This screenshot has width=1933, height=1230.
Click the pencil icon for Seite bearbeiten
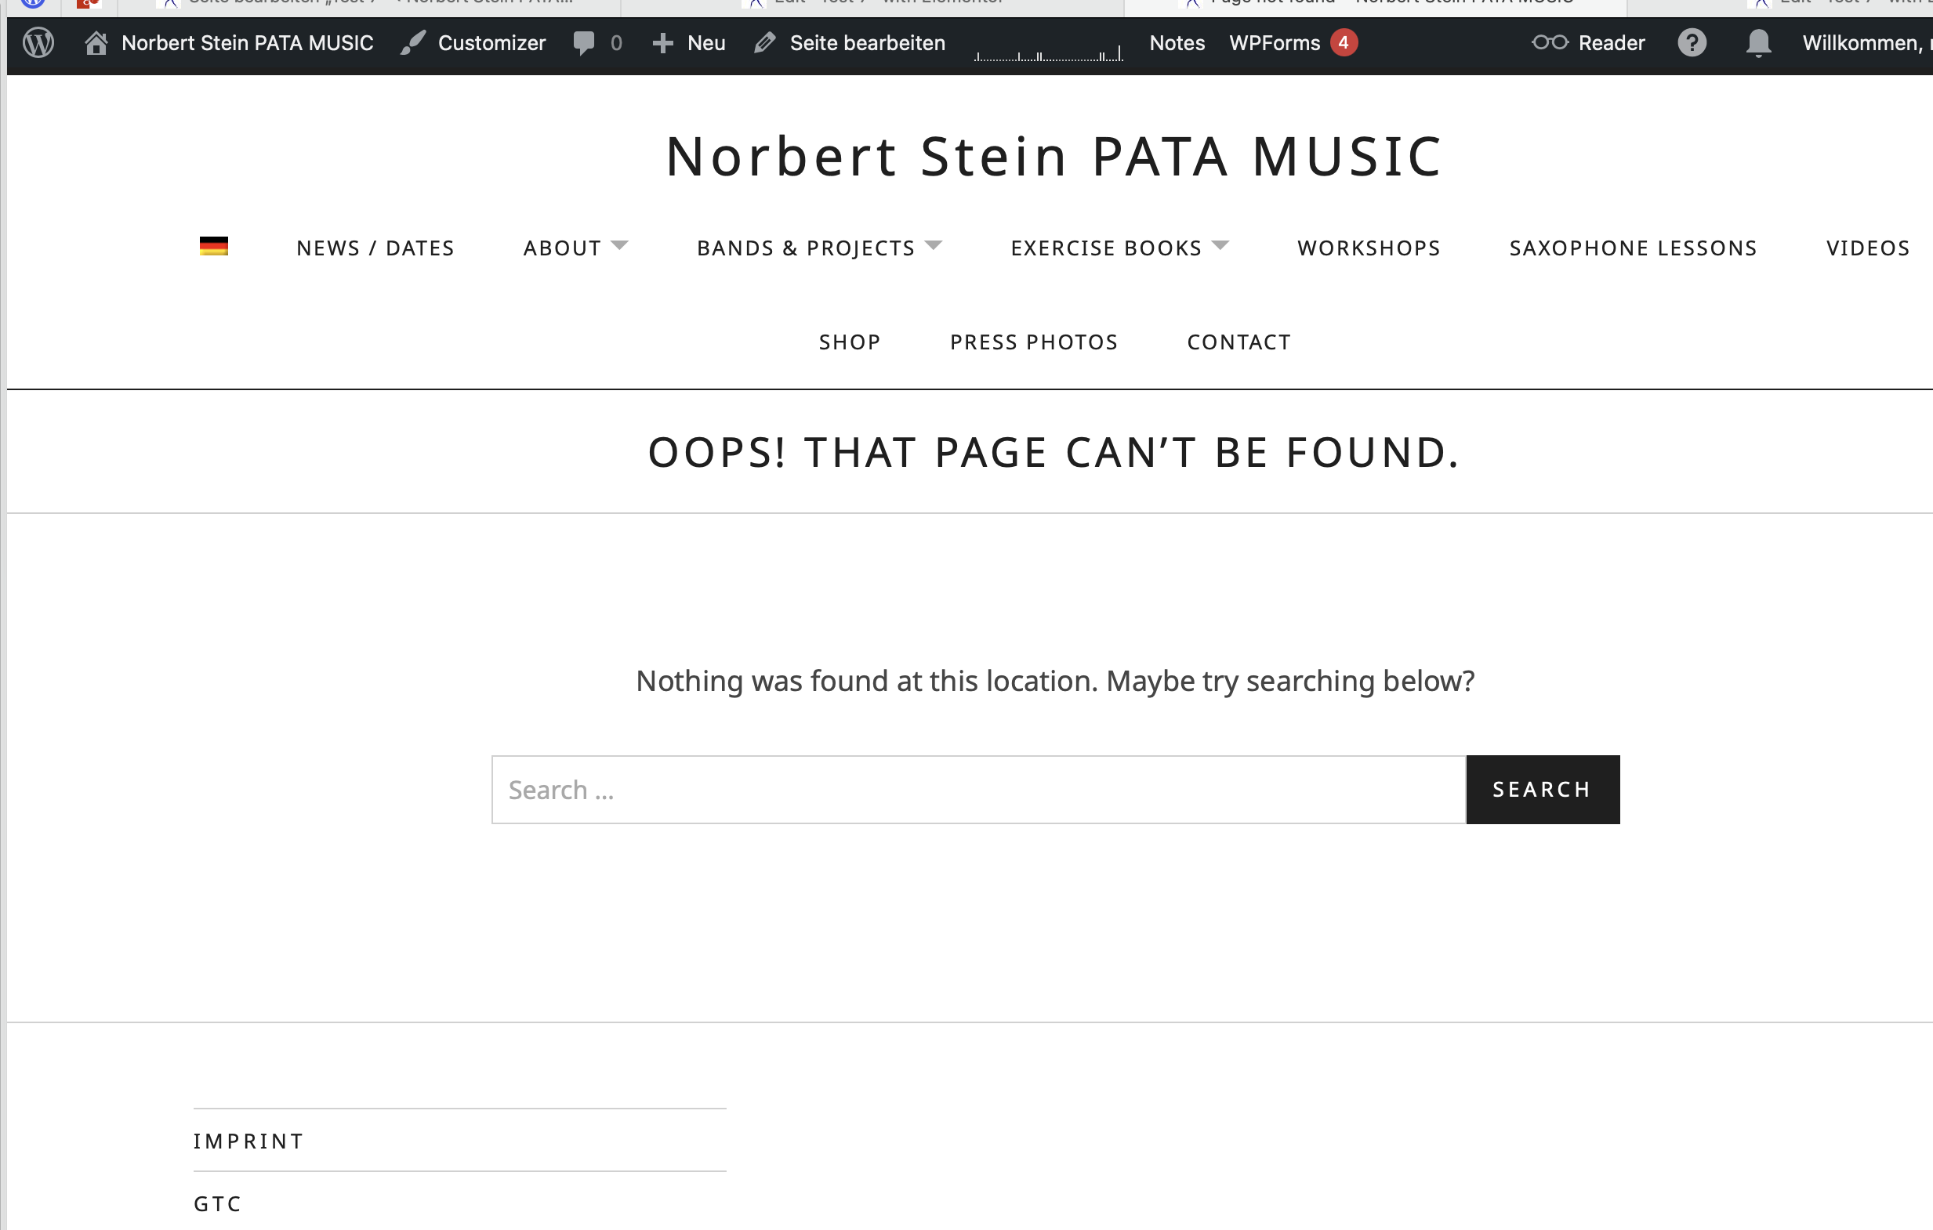click(765, 42)
